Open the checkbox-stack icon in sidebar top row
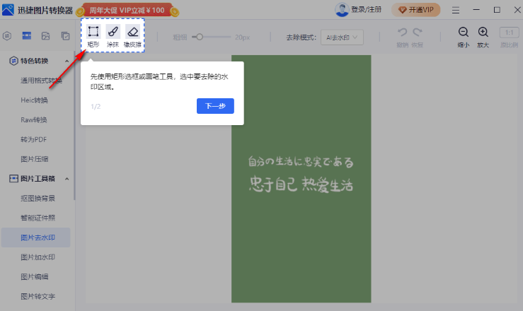The height and width of the screenshot is (311, 523). [65, 35]
